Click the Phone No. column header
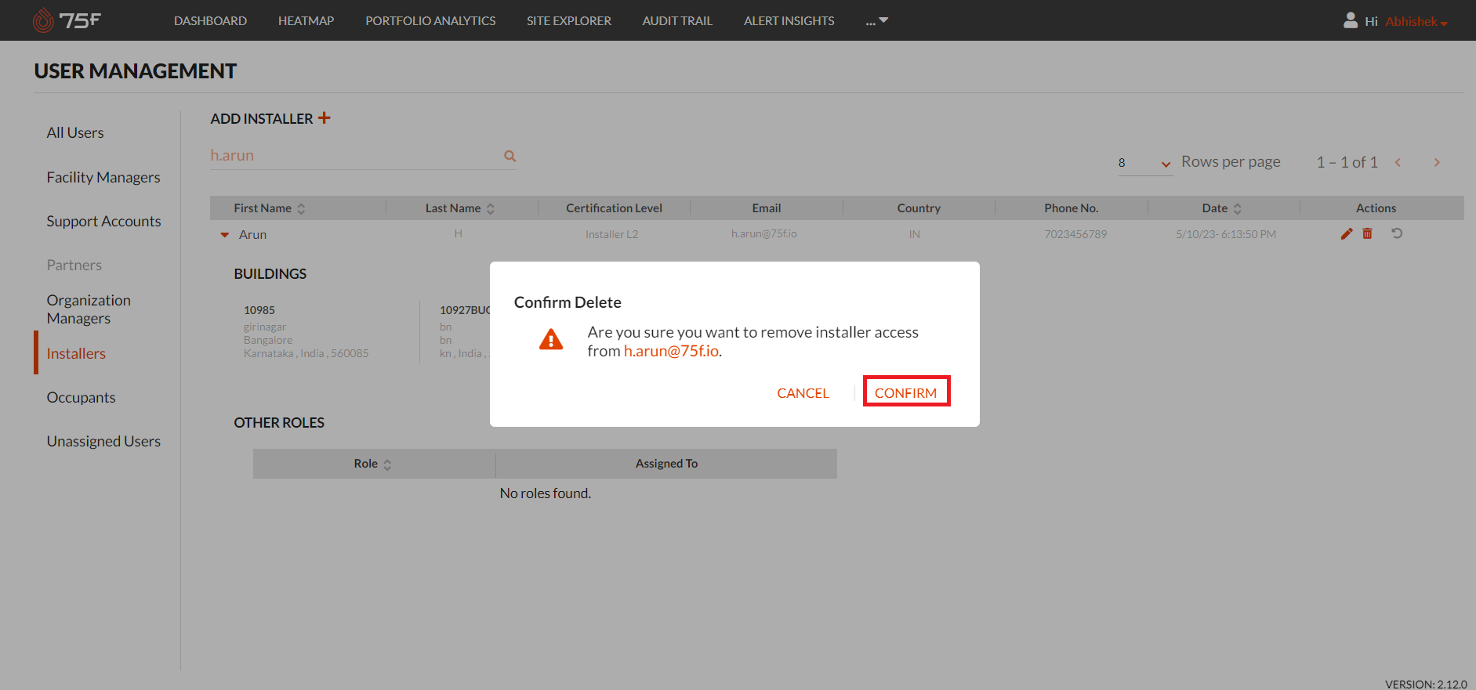Viewport: 1476px width, 690px height. [x=1072, y=208]
